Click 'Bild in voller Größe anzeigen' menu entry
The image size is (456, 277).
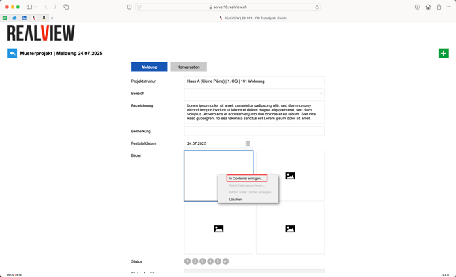[250, 192]
